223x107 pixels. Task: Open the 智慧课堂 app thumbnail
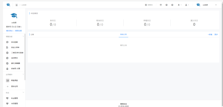tap(7, 80)
